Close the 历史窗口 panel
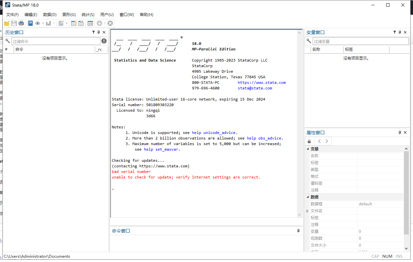This screenshot has width=413, height=262. tap(104, 32)
